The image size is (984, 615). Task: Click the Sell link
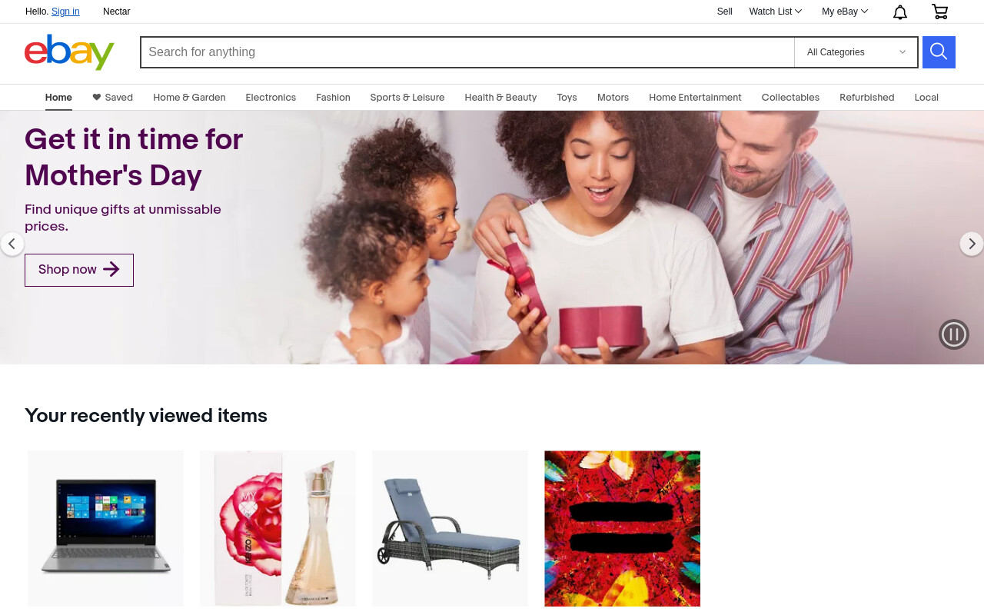coord(725,12)
